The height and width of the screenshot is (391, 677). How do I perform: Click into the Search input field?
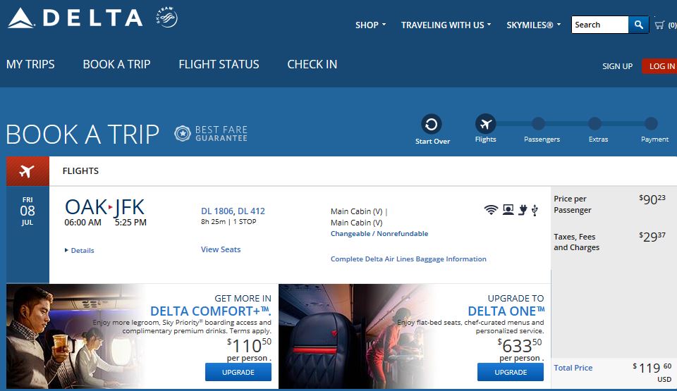coord(599,25)
